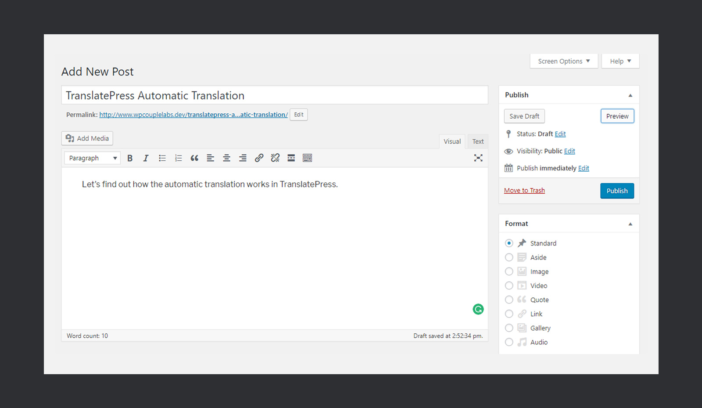Switch to the Visual editor tab
The width and height of the screenshot is (702, 408).
coord(452,141)
